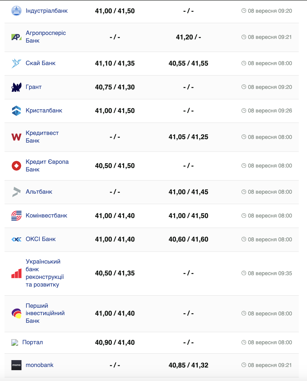The height and width of the screenshot is (381, 307).
Task: Click the Кредит Європа Банк logo
Action: click(16, 166)
